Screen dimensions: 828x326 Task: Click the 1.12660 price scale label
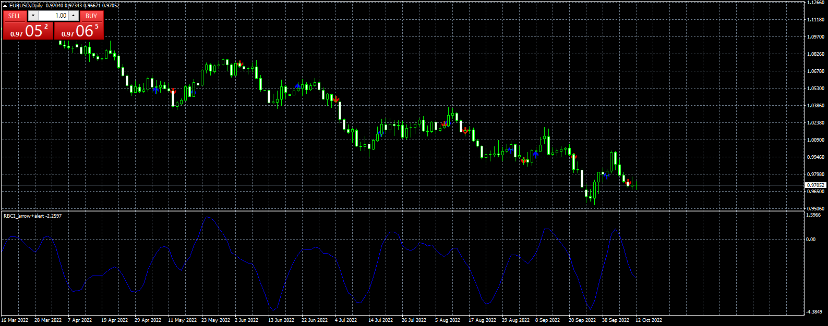click(x=815, y=3)
